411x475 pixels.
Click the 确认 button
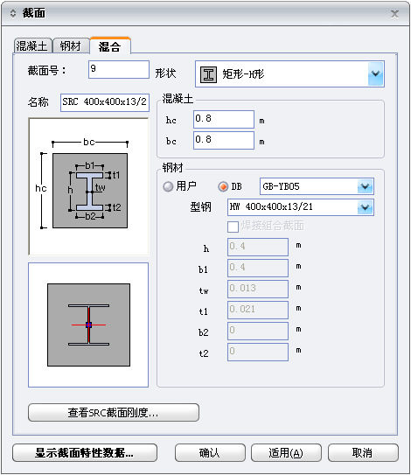210,453
